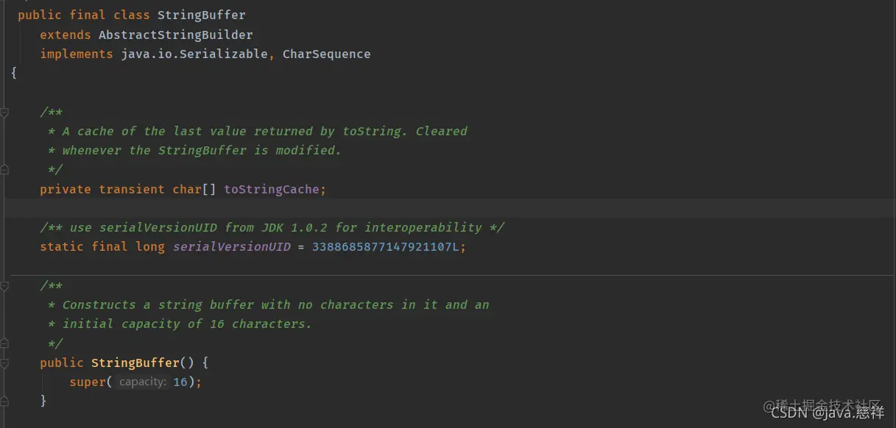Click the super call keyword

tap(88, 382)
